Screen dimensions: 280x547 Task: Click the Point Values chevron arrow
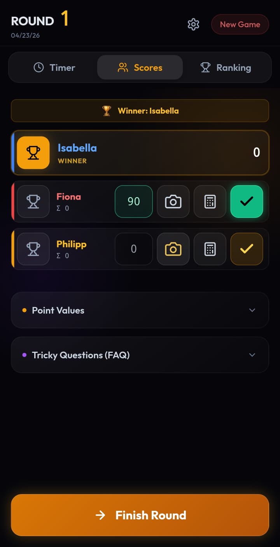[252, 310]
